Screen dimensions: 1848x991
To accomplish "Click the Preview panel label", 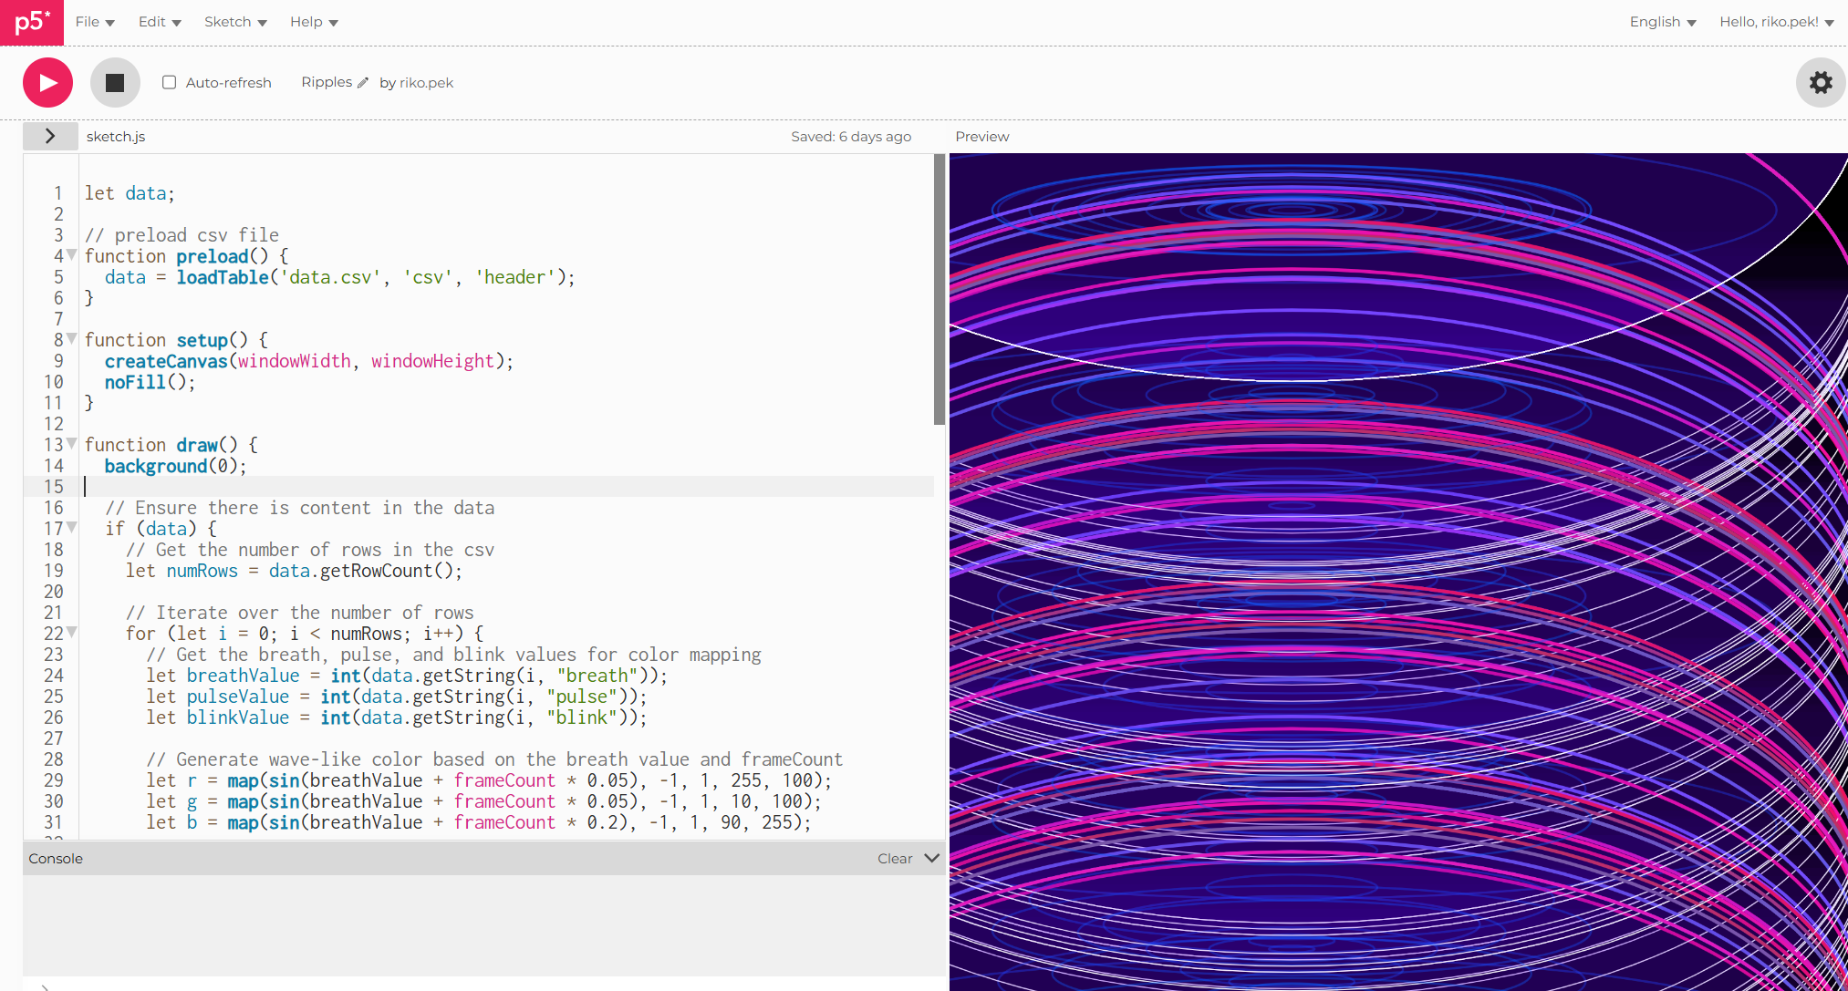I will click(982, 137).
